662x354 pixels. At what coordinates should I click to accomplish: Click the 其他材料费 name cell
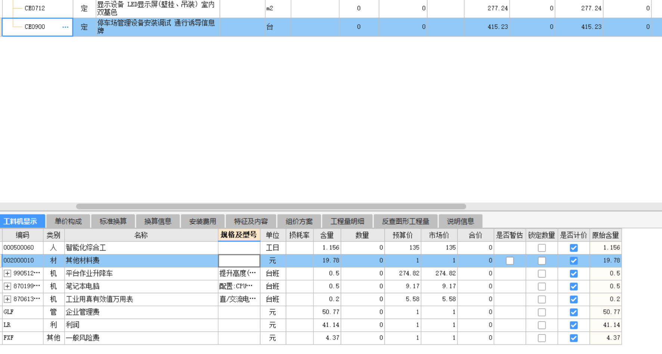pos(141,261)
